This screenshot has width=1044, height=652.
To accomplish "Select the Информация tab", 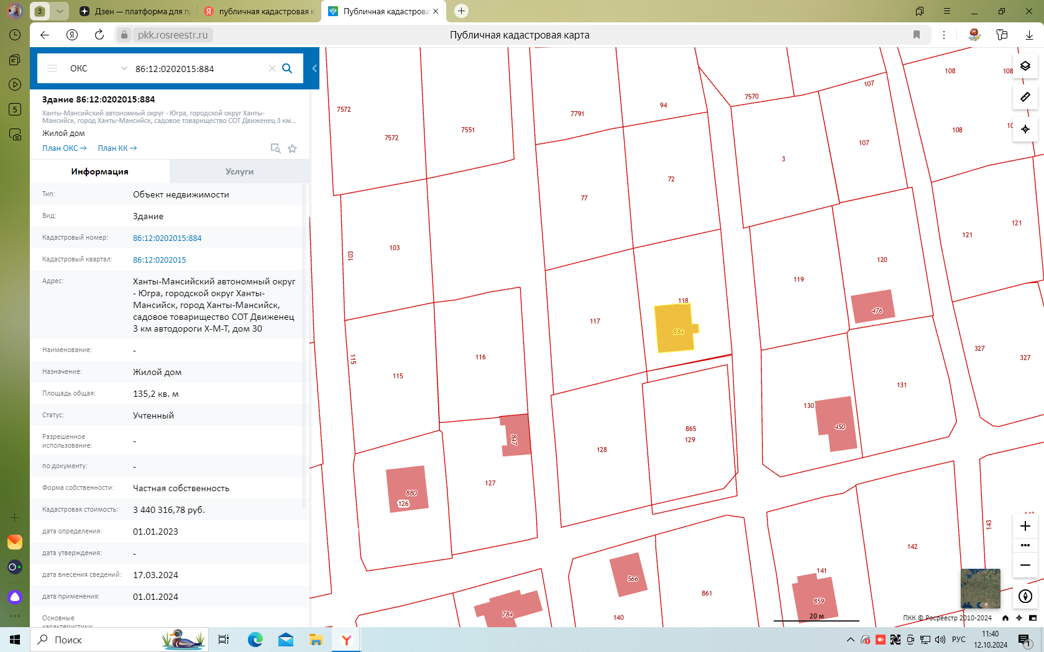I will pos(99,171).
